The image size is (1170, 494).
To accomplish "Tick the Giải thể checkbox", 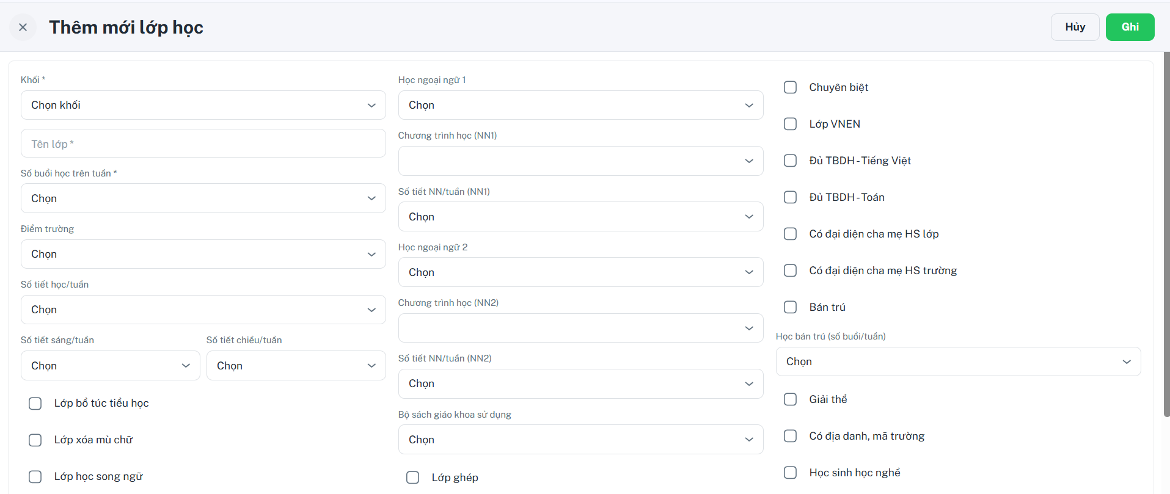I will click(x=791, y=399).
